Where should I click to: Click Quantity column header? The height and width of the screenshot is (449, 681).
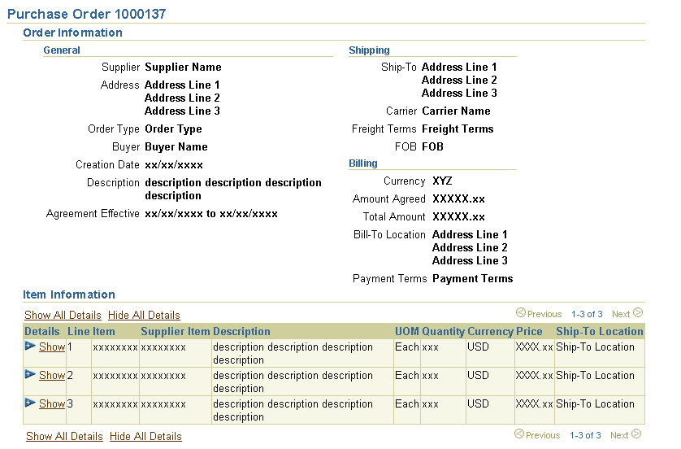coord(444,331)
